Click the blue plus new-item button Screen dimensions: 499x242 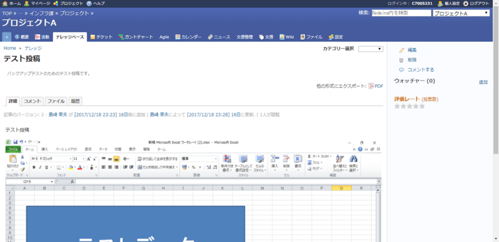tap(6, 37)
